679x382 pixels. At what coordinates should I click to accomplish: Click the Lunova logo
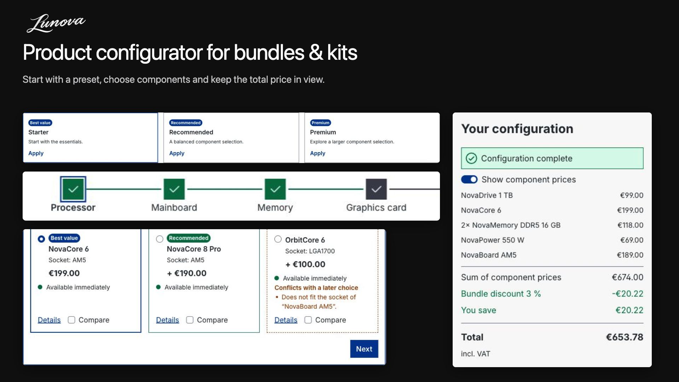(56, 23)
